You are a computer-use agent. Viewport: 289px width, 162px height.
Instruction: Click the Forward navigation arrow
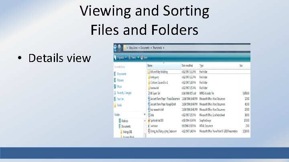[119, 48]
